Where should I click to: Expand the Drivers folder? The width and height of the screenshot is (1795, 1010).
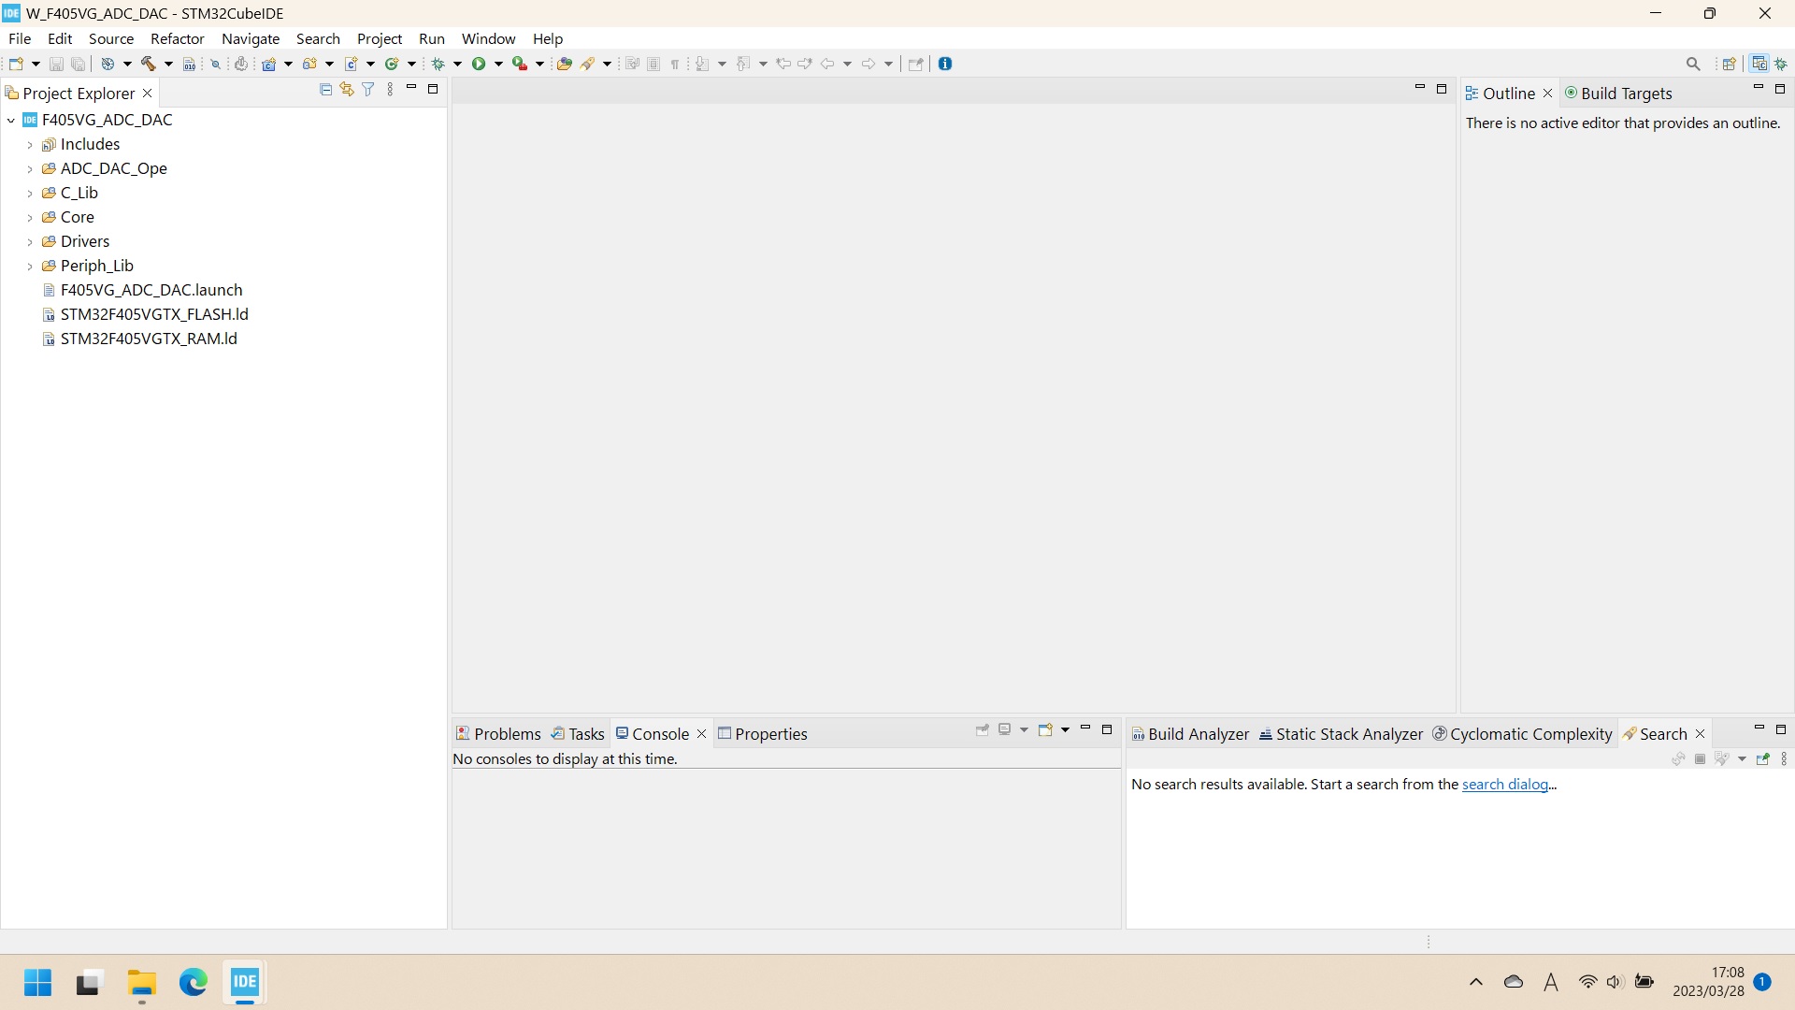click(28, 240)
